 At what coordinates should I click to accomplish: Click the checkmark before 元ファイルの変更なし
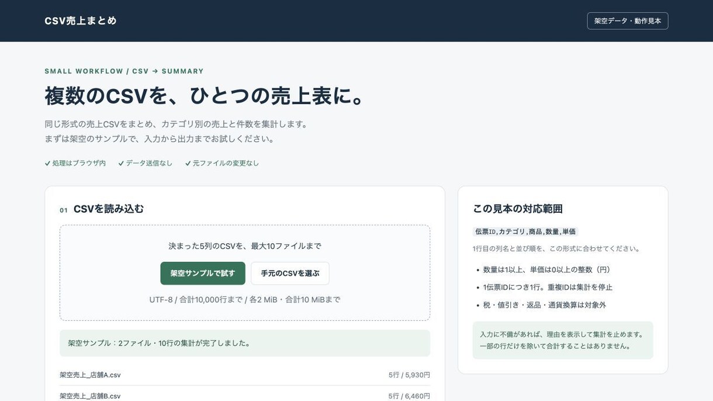pos(188,163)
